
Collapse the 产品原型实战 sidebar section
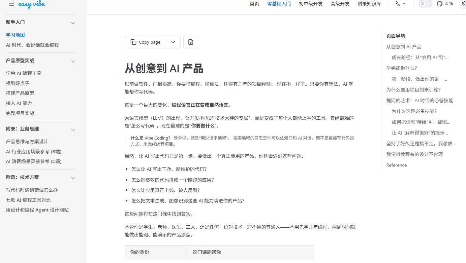tap(73, 61)
